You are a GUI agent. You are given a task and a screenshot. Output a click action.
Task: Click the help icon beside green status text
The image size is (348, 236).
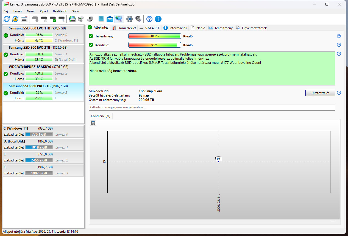(339, 54)
